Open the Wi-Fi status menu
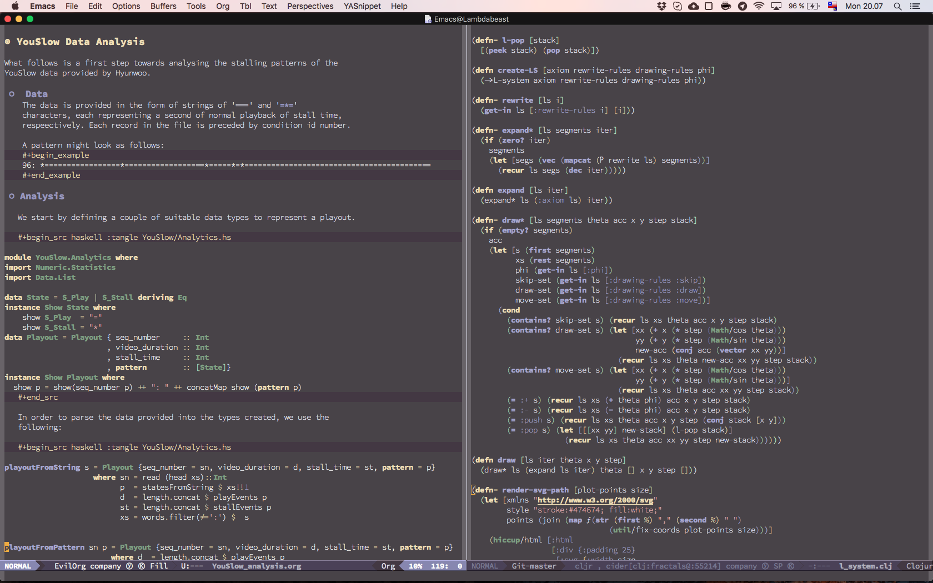 759,6
